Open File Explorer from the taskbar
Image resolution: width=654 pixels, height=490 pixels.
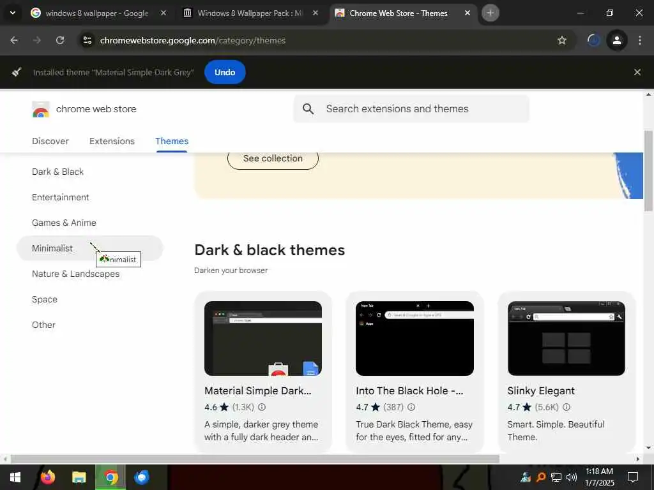click(x=79, y=477)
